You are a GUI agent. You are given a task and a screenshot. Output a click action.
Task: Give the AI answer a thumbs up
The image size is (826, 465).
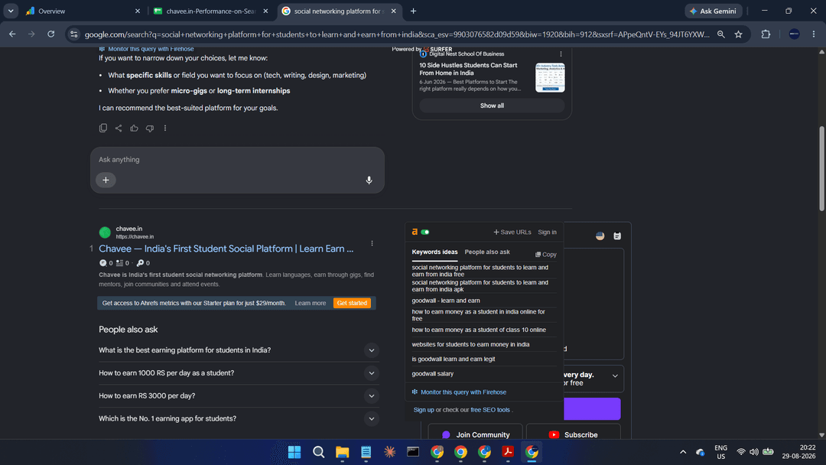click(135, 128)
